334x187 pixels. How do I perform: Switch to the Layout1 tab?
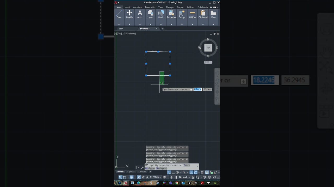pyautogui.click(x=131, y=172)
